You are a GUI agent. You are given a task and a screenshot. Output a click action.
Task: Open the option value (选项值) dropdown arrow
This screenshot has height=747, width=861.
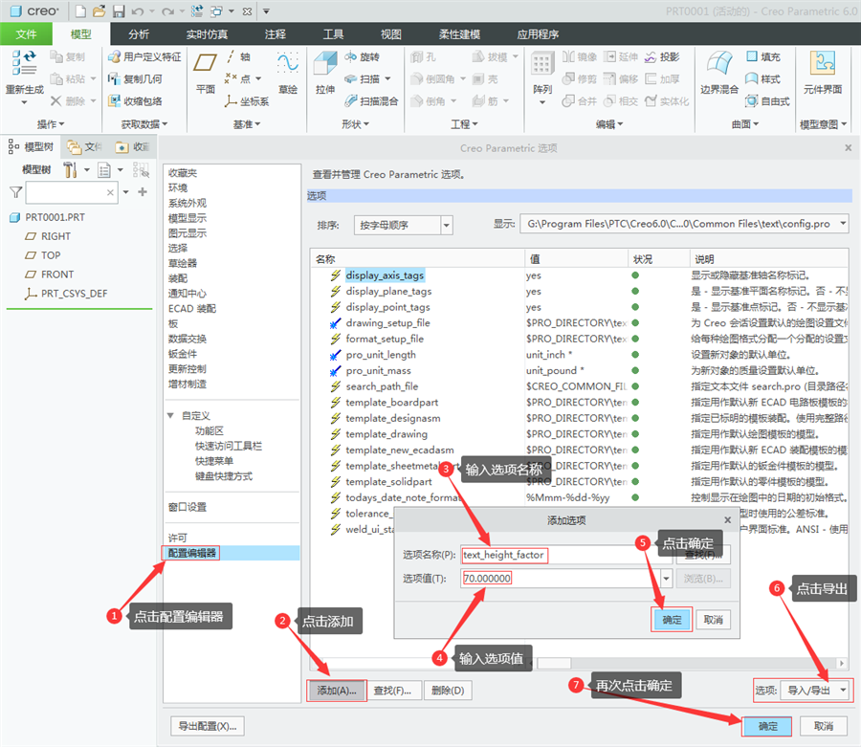coord(666,579)
